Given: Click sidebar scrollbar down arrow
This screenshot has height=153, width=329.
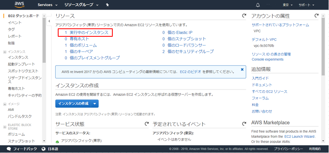Looking at the screenshot, I should click(x=44, y=141).
